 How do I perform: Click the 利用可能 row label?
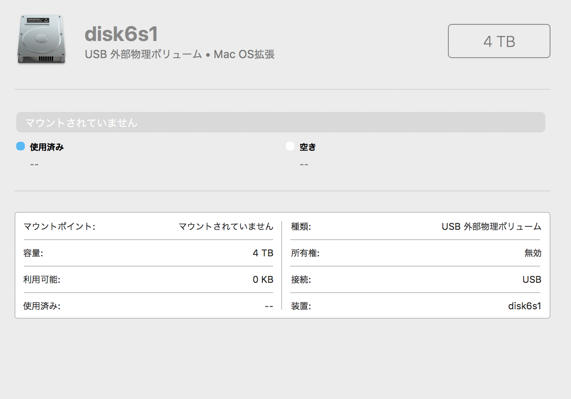click(x=42, y=280)
